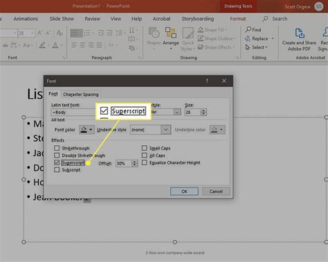Screen dimensions: 328x262
Task: Click the Decrease Font Size icon
Action: click(48, 32)
